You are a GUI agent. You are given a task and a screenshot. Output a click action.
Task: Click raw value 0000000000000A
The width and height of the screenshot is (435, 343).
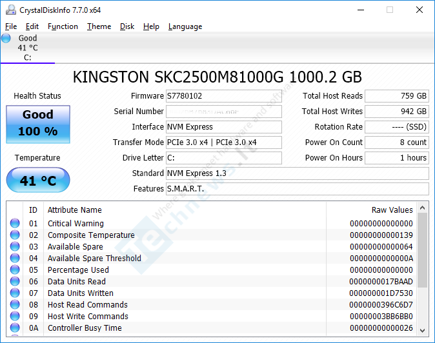coord(381,259)
